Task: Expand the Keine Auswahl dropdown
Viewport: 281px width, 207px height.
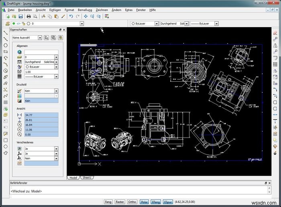Action: [x=40, y=38]
